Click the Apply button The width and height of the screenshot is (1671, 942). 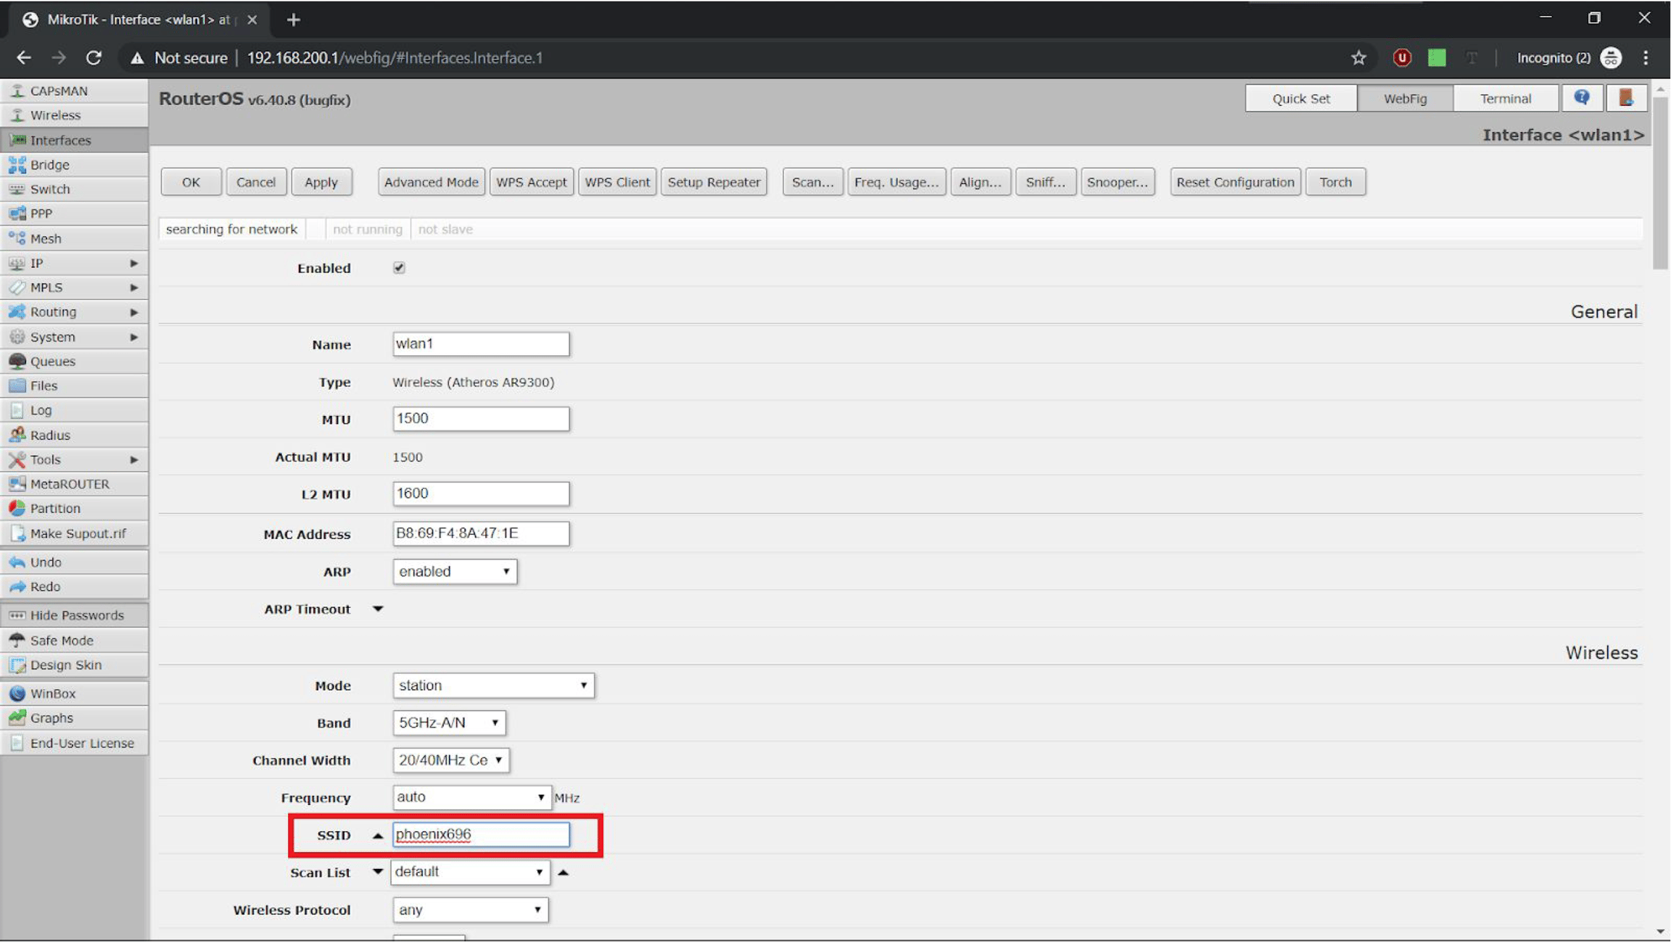click(x=321, y=182)
